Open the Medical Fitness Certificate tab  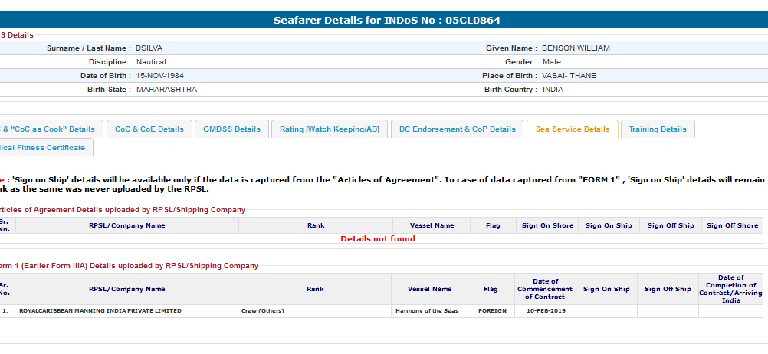pos(45,147)
